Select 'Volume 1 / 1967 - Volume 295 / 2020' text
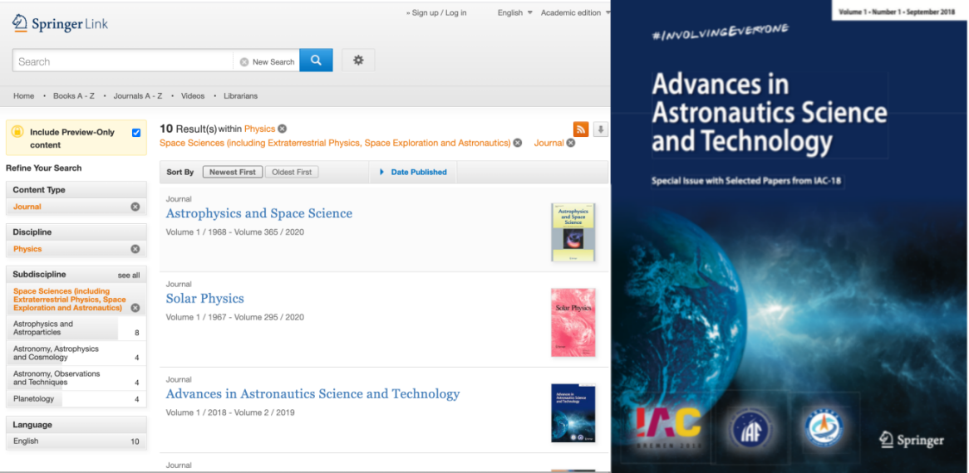969x473 pixels. pos(235,317)
